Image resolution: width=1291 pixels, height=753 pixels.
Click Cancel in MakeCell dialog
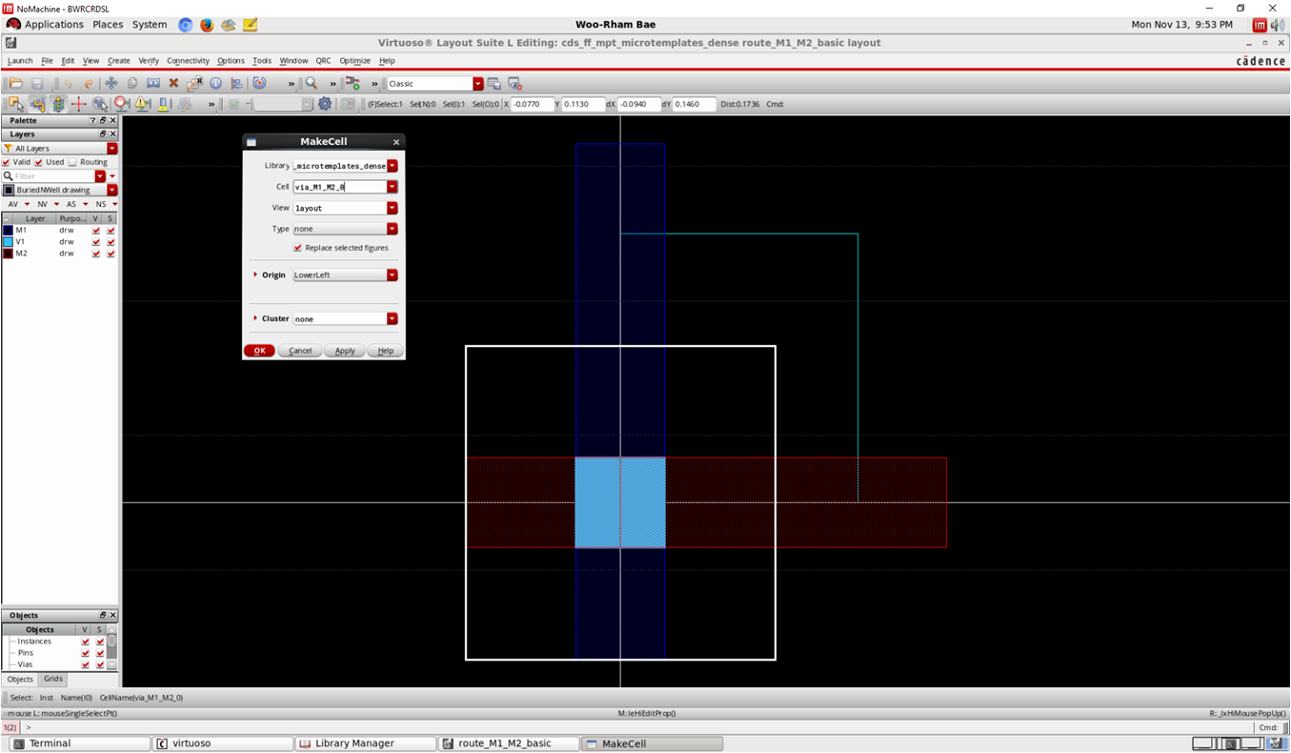(300, 351)
